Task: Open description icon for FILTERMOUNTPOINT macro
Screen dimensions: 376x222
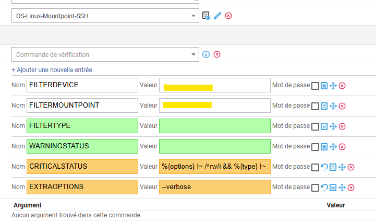Action: coord(324,106)
